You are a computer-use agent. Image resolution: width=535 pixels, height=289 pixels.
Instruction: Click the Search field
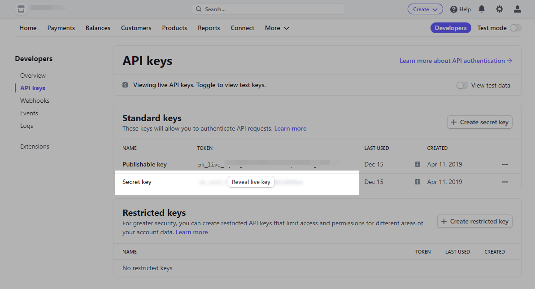pyautogui.click(x=268, y=9)
